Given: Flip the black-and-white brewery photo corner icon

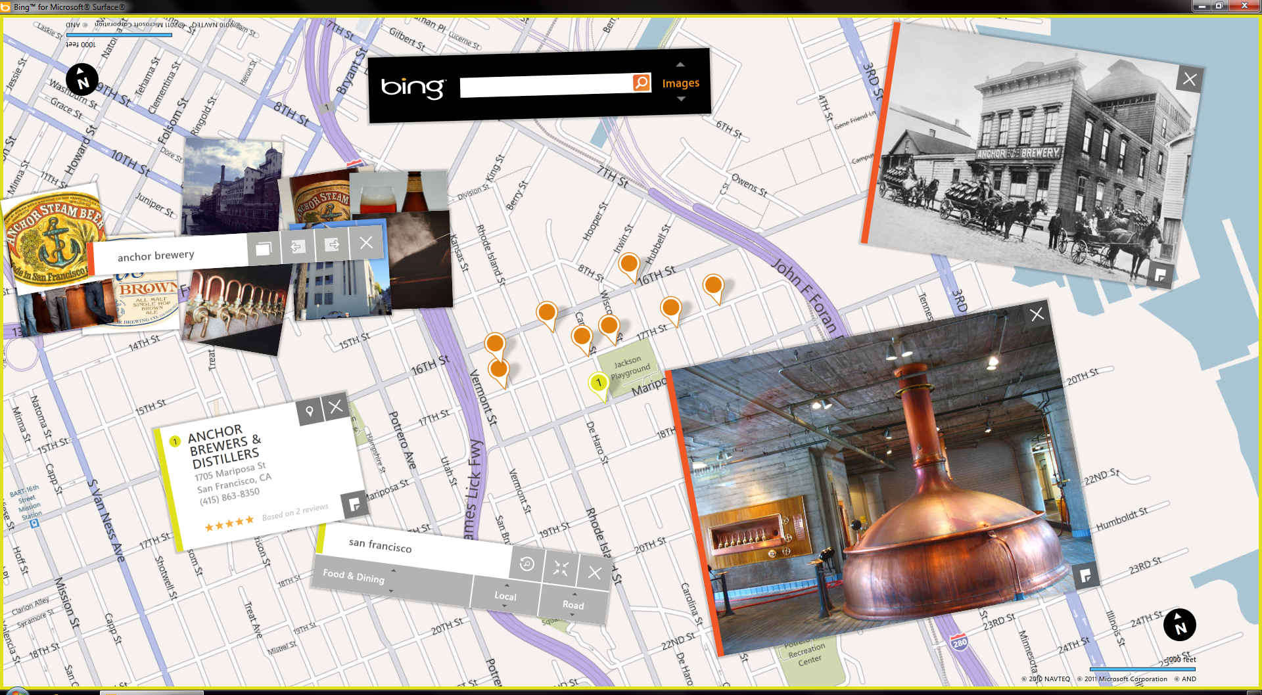Looking at the screenshot, I should (1160, 275).
